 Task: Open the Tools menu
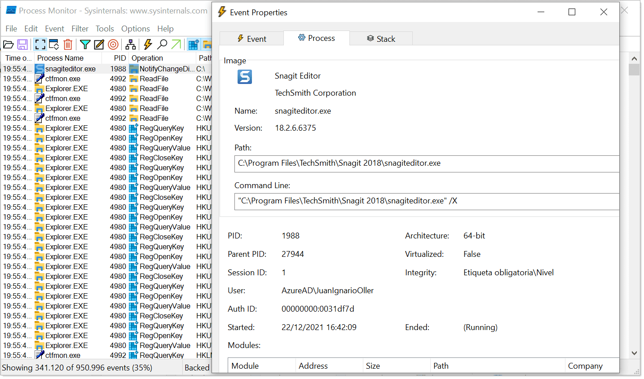click(x=105, y=29)
